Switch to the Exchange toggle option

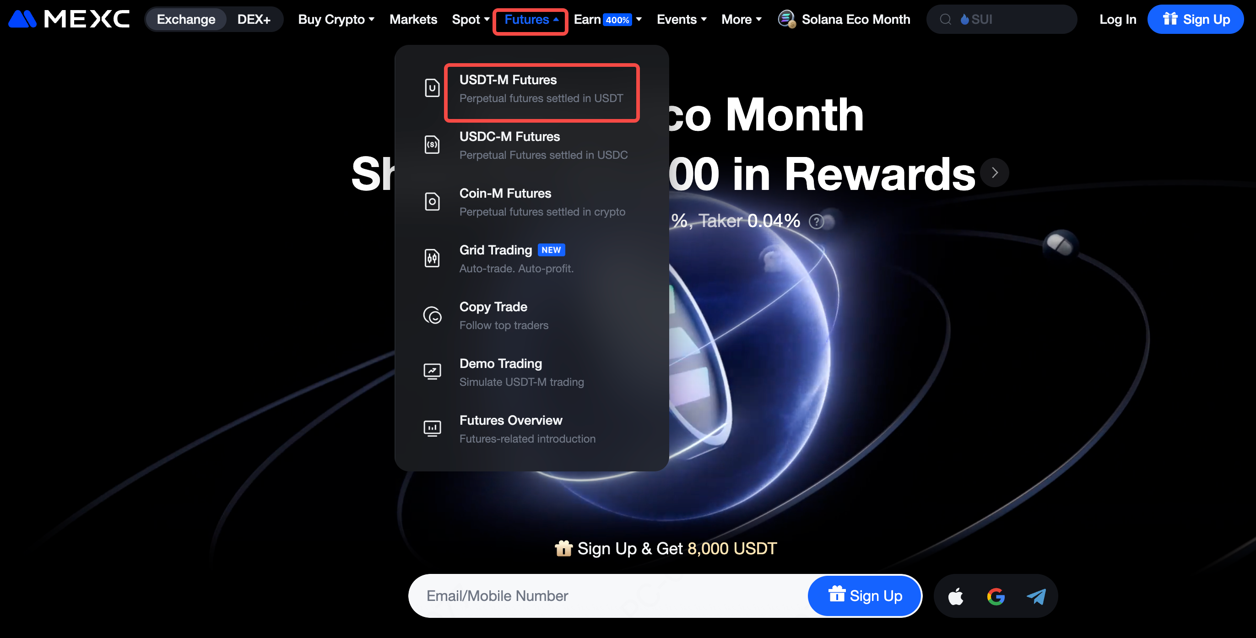click(x=186, y=20)
